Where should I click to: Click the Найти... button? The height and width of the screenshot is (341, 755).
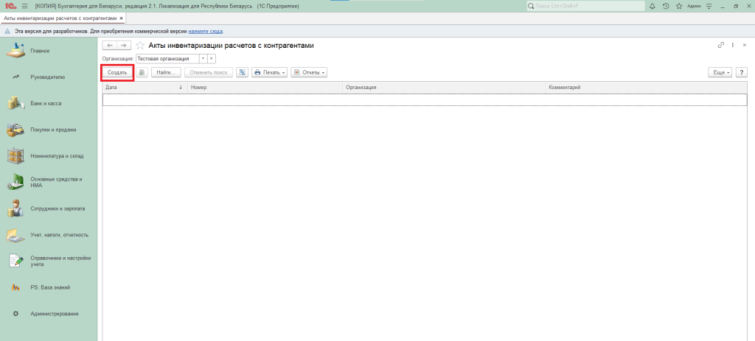pyautogui.click(x=166, y=72)
